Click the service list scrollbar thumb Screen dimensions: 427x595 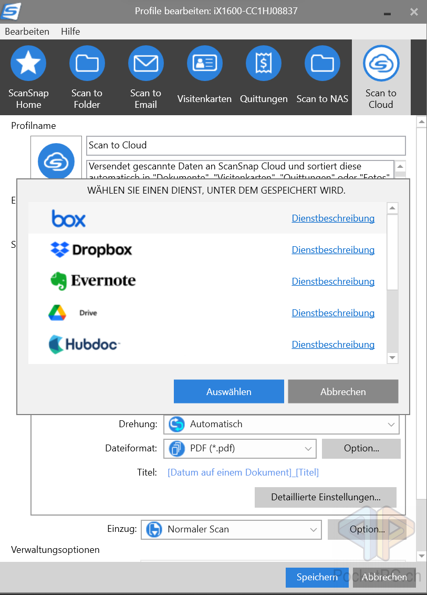(392, 253)
